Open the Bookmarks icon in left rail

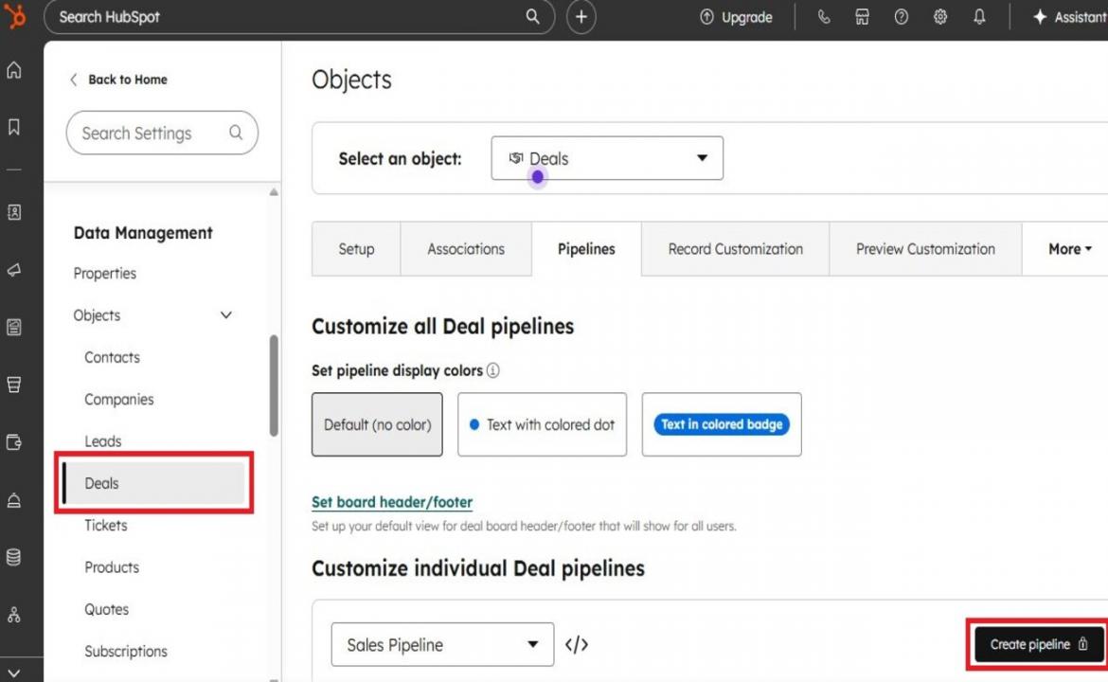14,127
